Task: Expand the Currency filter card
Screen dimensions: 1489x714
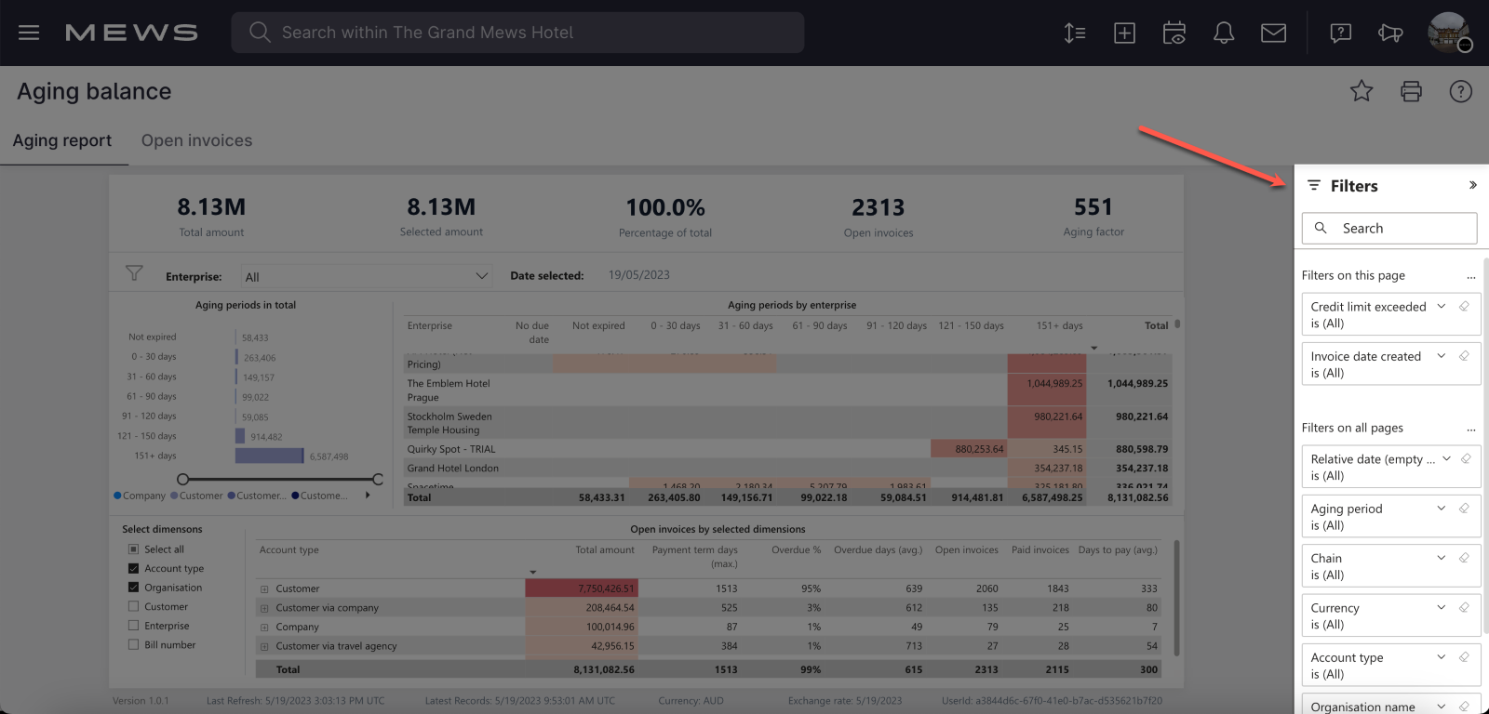Action: tap(1442, 608)
